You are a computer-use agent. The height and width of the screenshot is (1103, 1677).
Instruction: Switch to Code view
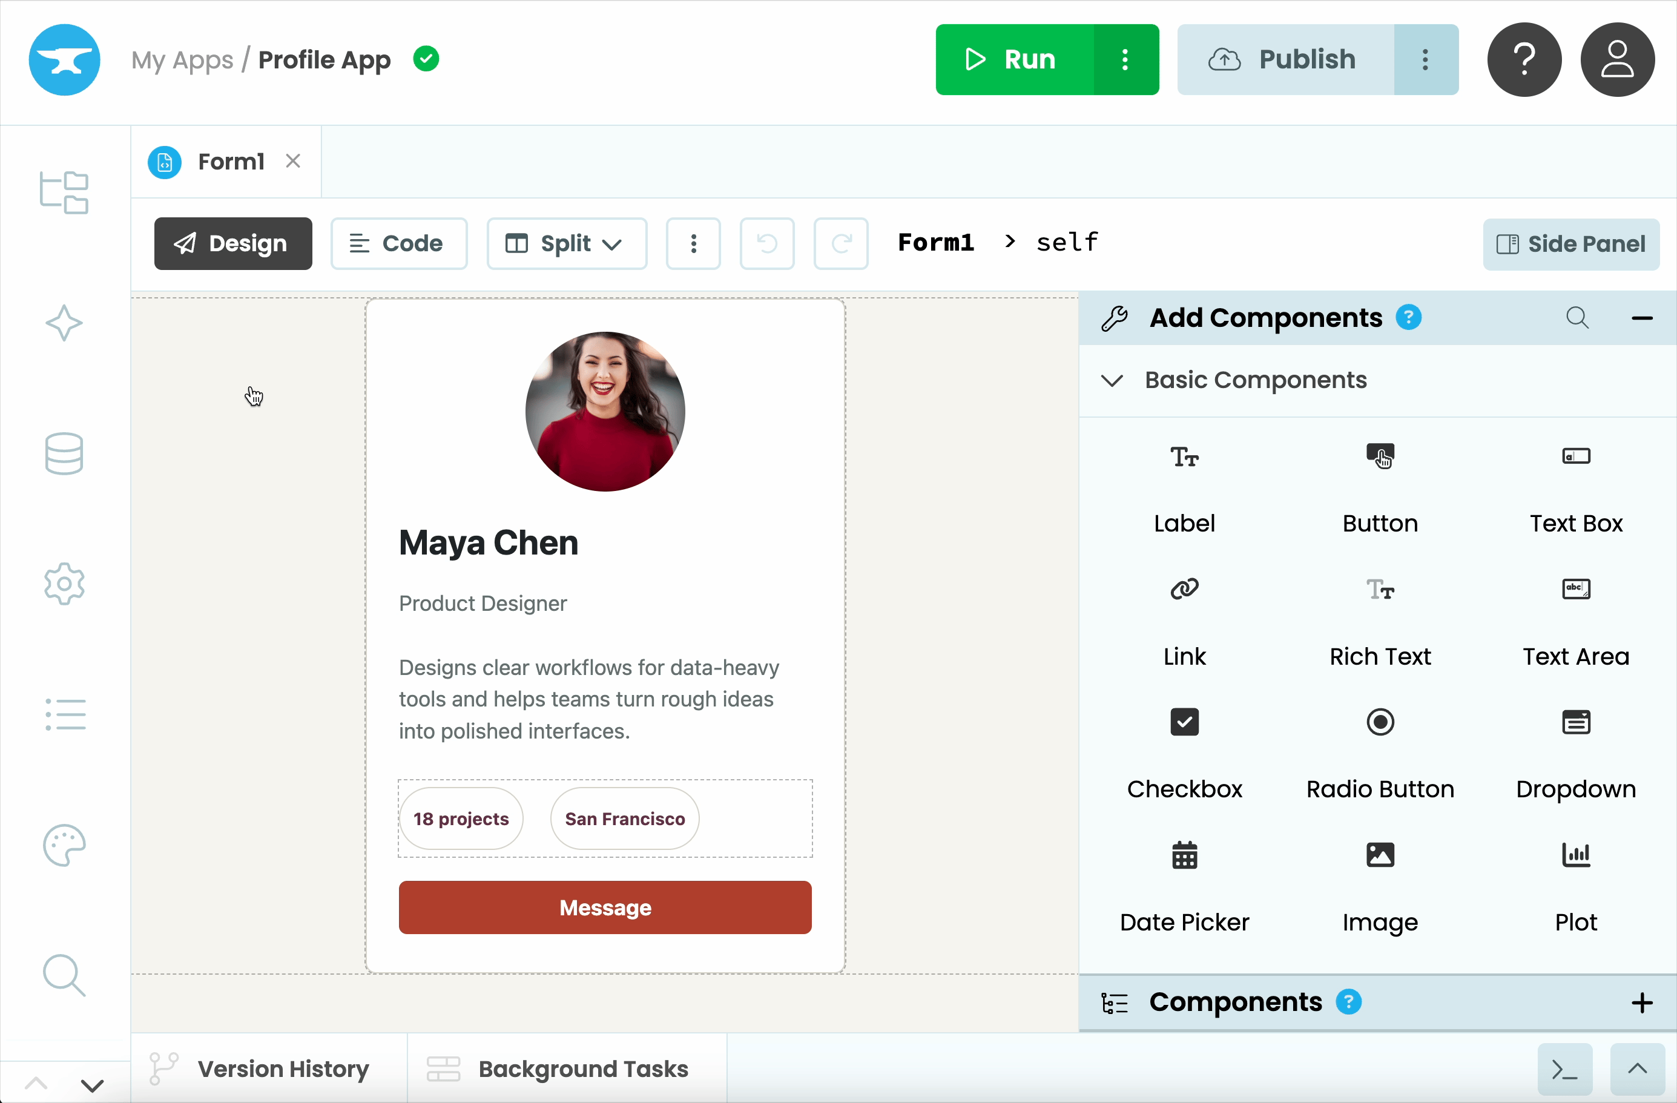tap(399, 244)
